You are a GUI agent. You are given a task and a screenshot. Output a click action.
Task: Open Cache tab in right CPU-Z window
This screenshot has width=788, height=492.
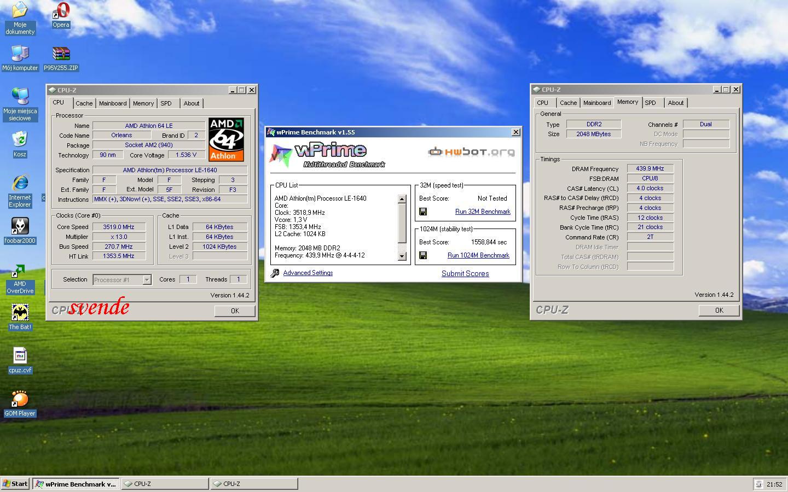click(568, 103)
